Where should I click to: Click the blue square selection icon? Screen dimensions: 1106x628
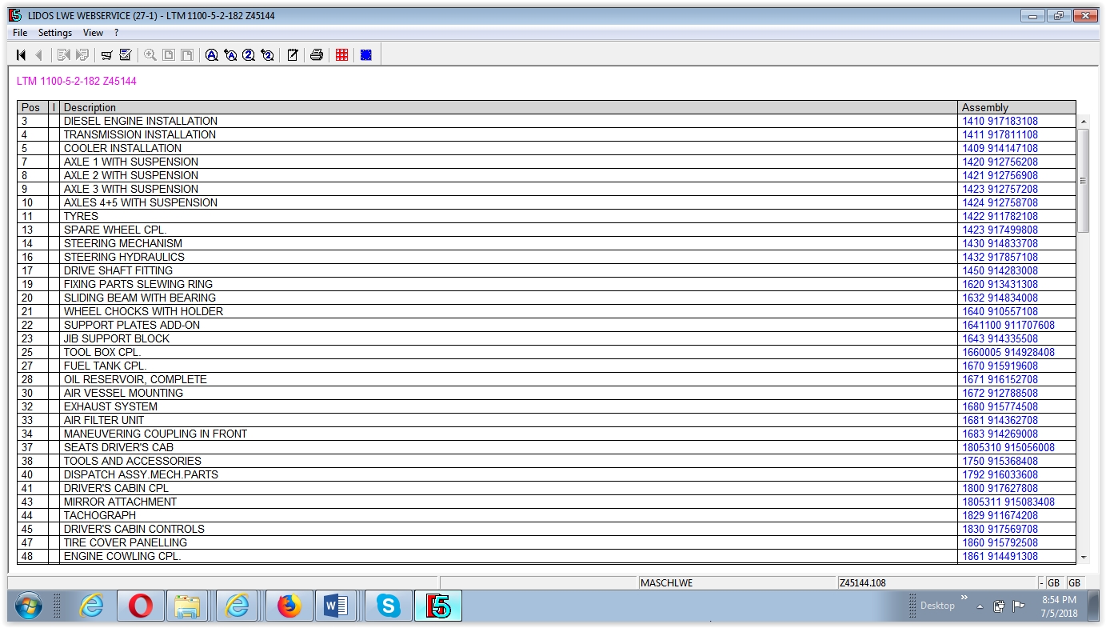tap(365, 55)
